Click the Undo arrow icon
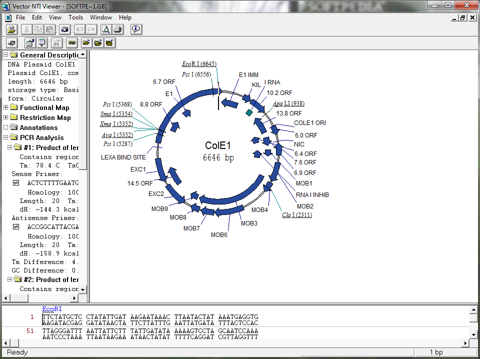The image size is (480, 359). [x=79, y=29]
